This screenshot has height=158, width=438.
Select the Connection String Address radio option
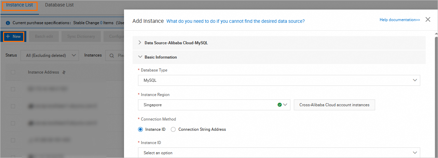173,129
